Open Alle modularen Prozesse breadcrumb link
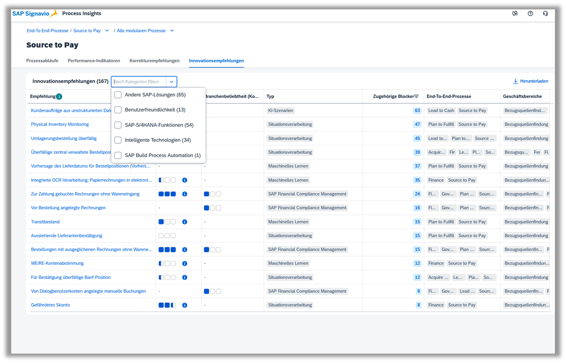This screenshot has width=566, height=363. (x=141, y=30)
